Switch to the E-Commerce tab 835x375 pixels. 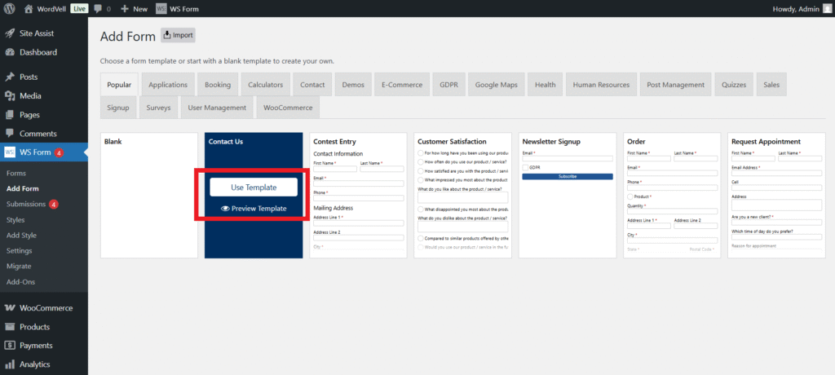pos(401,85)
